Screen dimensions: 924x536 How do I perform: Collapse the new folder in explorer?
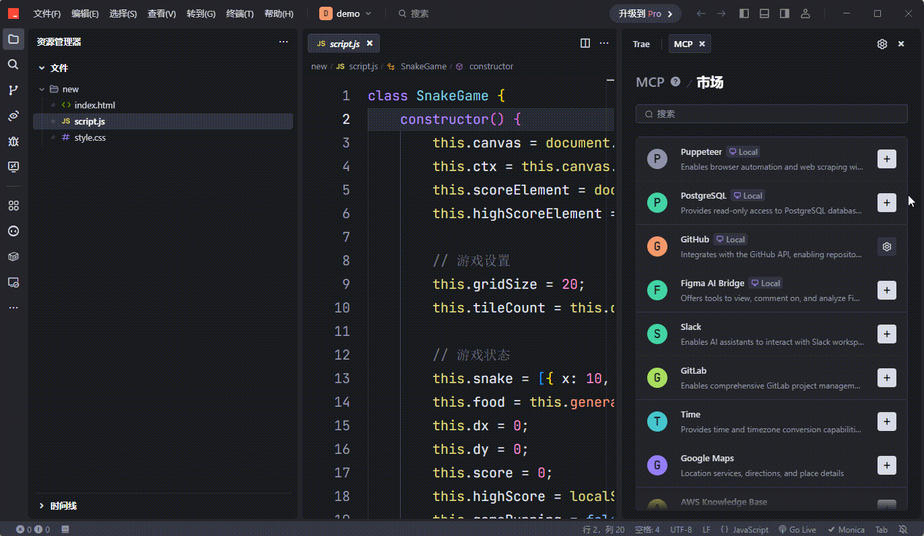[42, 89]
